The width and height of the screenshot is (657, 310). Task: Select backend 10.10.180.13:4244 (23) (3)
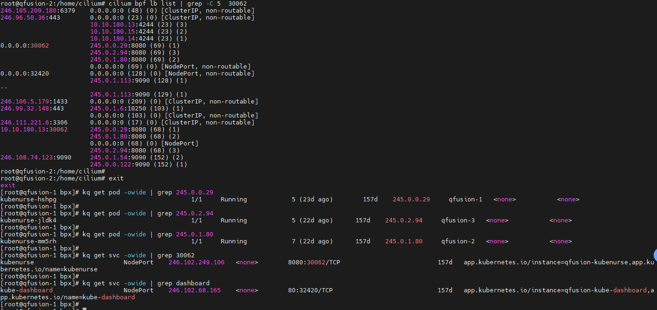[138, 24]
